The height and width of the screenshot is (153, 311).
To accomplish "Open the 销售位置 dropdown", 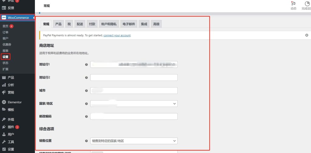I will tap(134, 141).
